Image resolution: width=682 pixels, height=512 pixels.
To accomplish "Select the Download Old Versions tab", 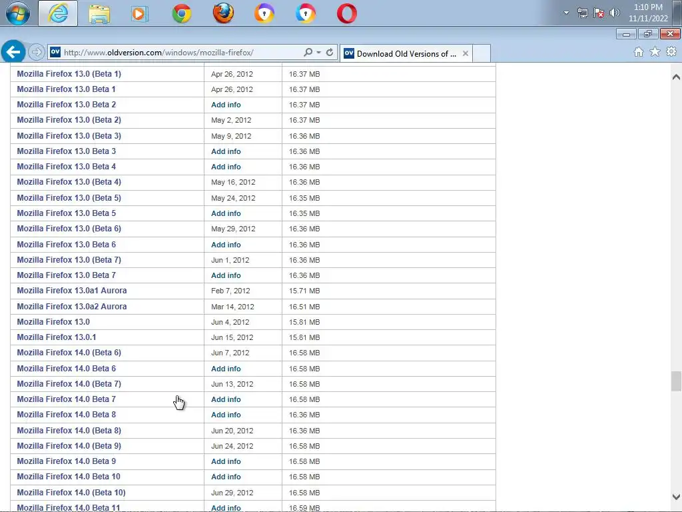I will pyautogui.click(x=406, y=53).
